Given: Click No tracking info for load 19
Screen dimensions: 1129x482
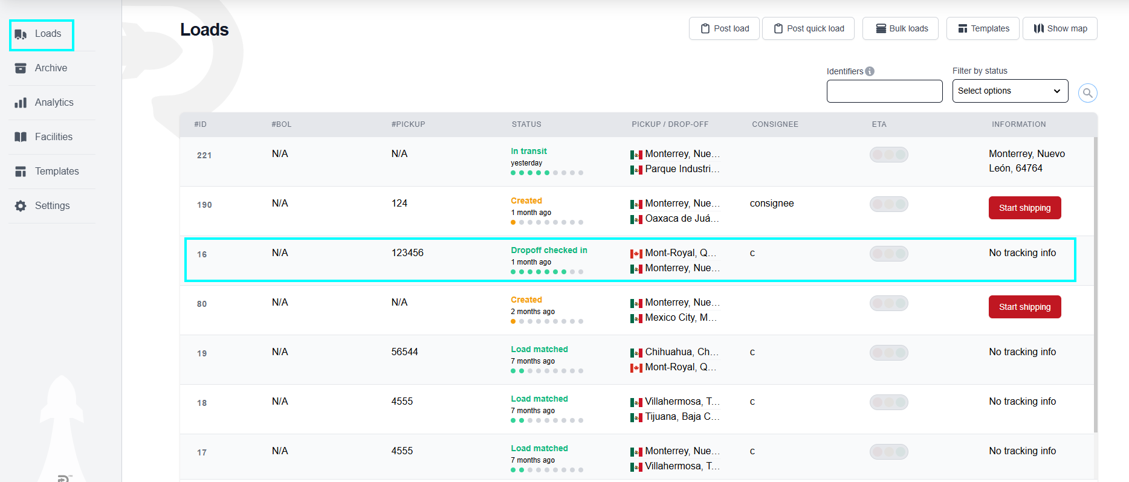Looking at the screenshot, I should click(x=1023, y=352).
